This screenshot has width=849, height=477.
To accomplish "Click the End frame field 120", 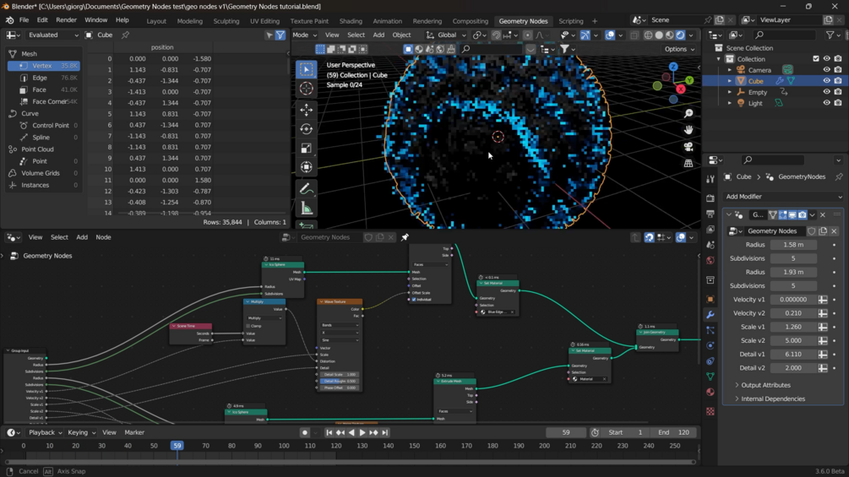I will (675, 432).
